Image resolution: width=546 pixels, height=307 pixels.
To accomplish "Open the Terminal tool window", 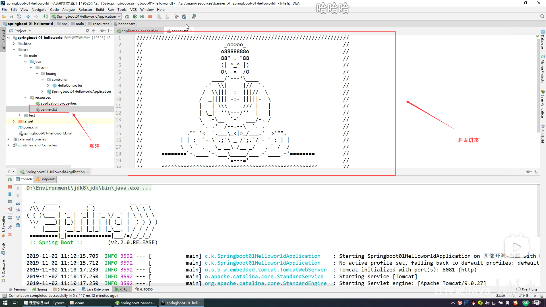I will pyautogui.click(x=18, y=289).
